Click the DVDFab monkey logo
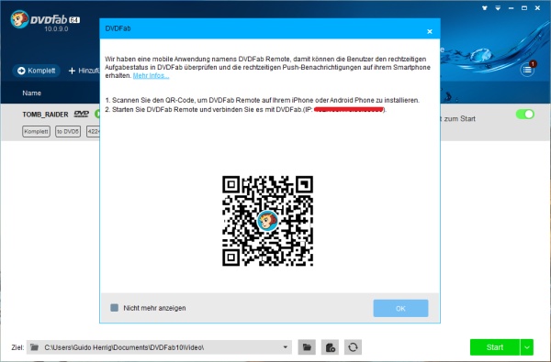This screenshot has height=362, width=551. [x=19, y=19]
